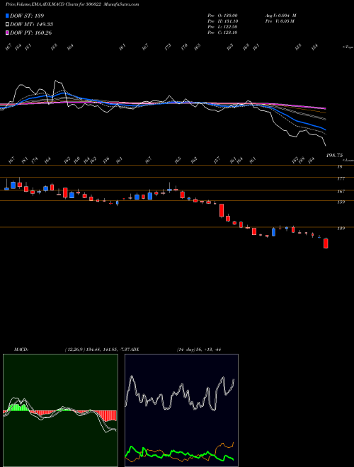Viewport: 354px width, 467px height.
Task: Click the 'DOW ST: 139' legend label
Action: 27,16
